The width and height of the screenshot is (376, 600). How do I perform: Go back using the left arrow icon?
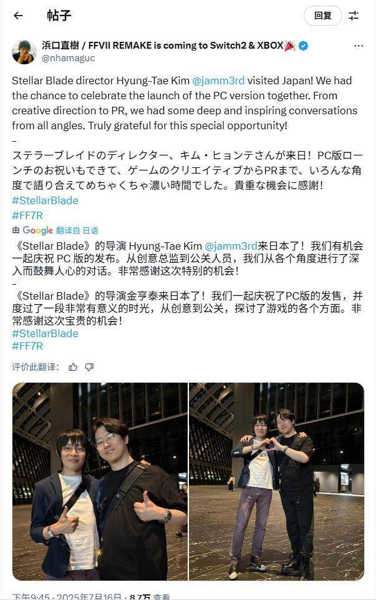click(x=18, y=16)
